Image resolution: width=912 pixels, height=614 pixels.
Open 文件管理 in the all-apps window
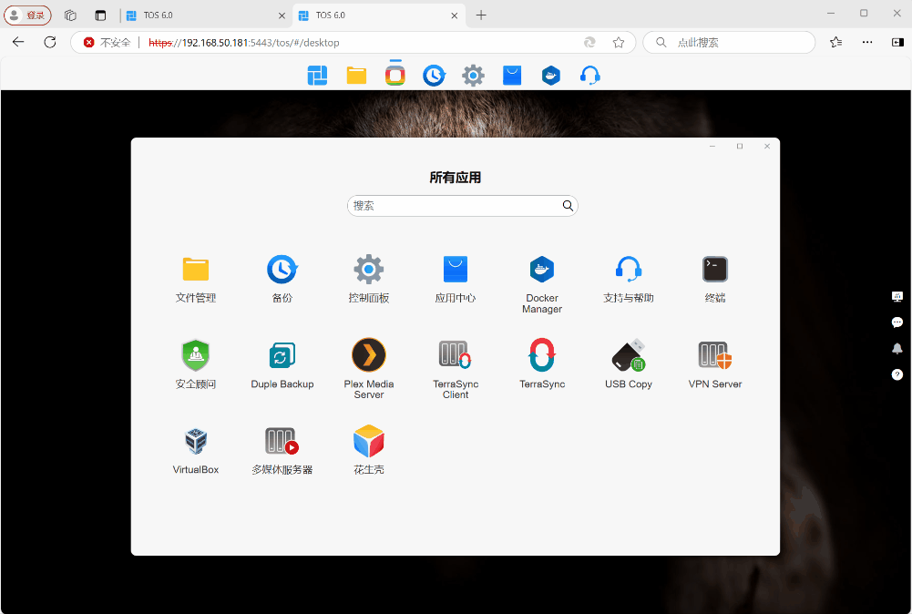195,280
